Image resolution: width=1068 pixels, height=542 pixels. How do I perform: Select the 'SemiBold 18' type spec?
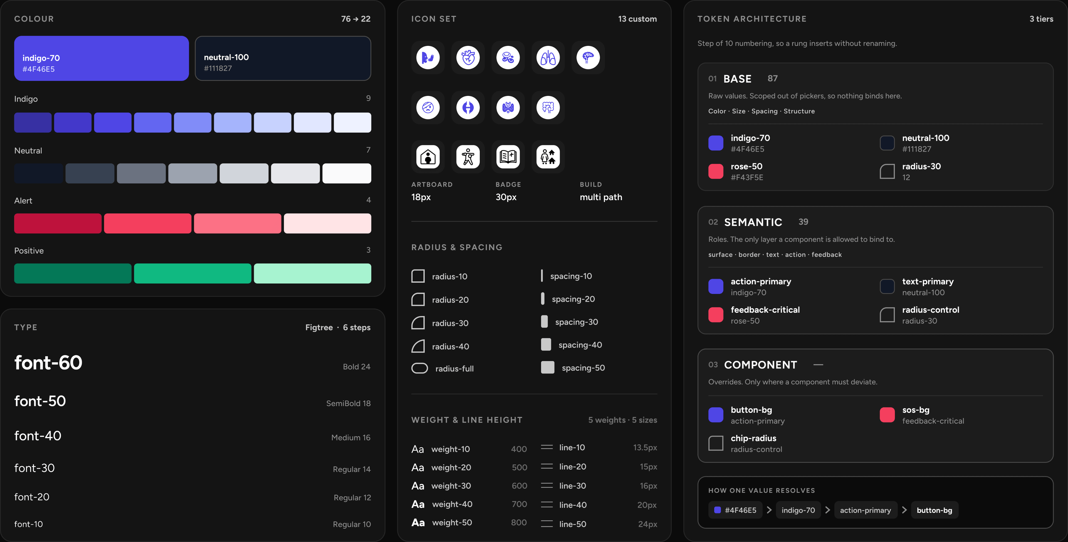pyautogui.click(x=348, y=403)
